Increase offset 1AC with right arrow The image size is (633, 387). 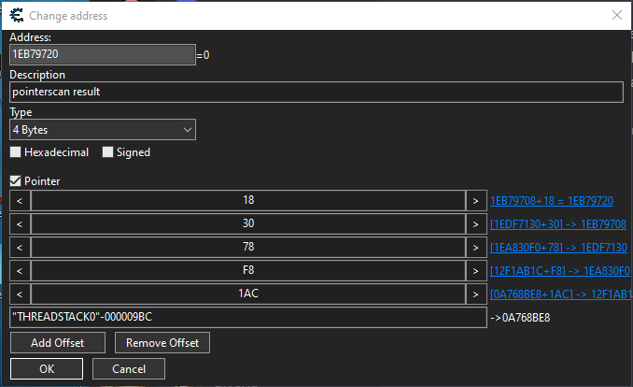475,294
